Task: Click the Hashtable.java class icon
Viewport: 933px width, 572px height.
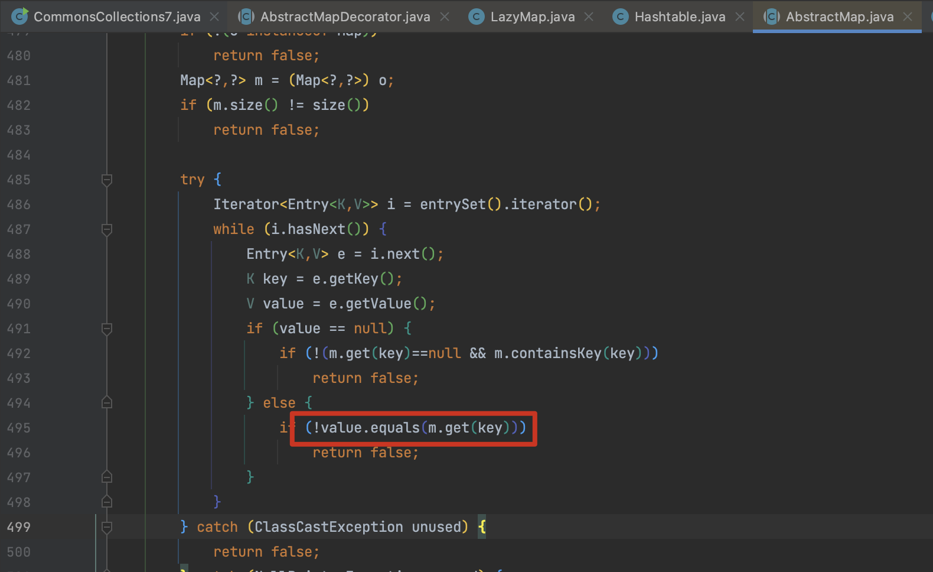Action: click(x=621, y=17)
